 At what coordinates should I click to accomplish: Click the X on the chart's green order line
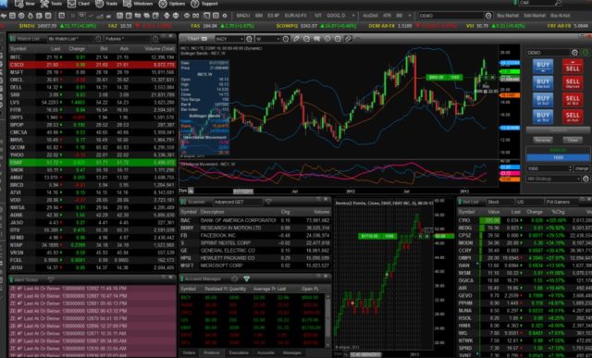pos(493,78)
